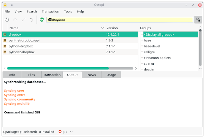Click the Command finished OK! message
205x138 pixels.
pyautogui.click(x=22, y=112)
